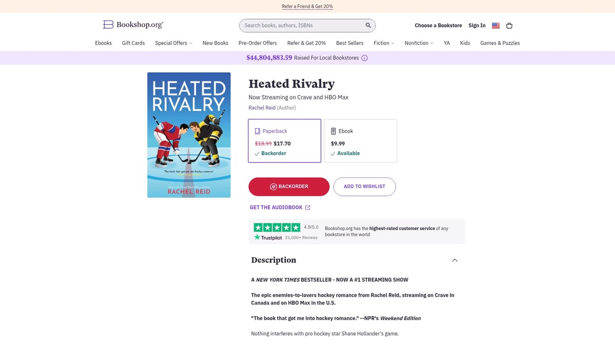Click the Trustpilot star rating icon
This screenshot has height=346, width=615.
[277, 227]
